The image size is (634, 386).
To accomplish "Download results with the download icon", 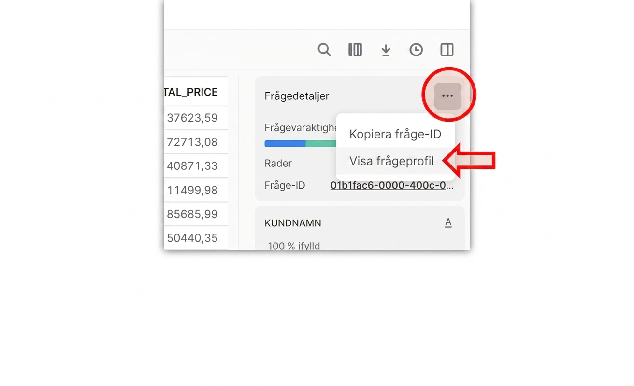I will pyautogui.click(x=386, y=50).
